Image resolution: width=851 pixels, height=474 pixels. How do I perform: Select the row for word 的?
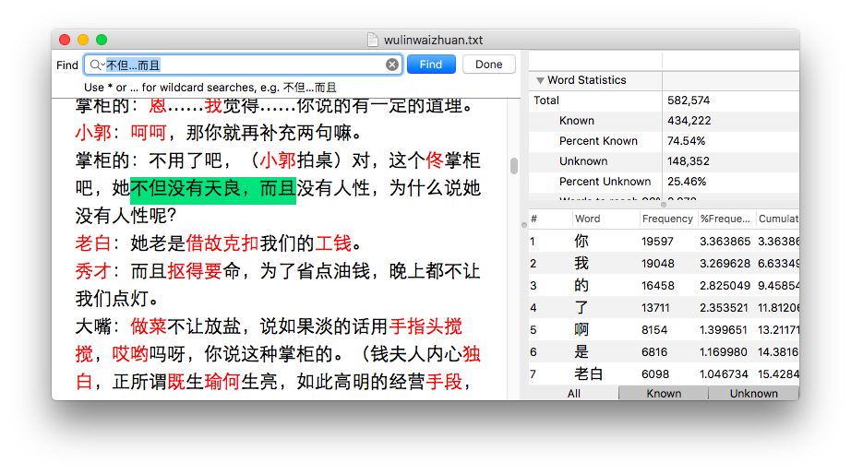click(x=664, y=286)
